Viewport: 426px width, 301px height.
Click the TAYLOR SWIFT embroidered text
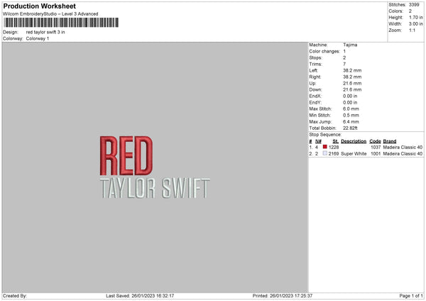click(155, 188)
